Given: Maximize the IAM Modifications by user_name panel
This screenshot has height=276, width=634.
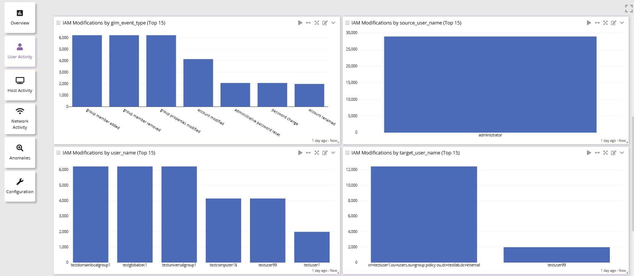Looking at the screenshot, I should coord(317,153).
